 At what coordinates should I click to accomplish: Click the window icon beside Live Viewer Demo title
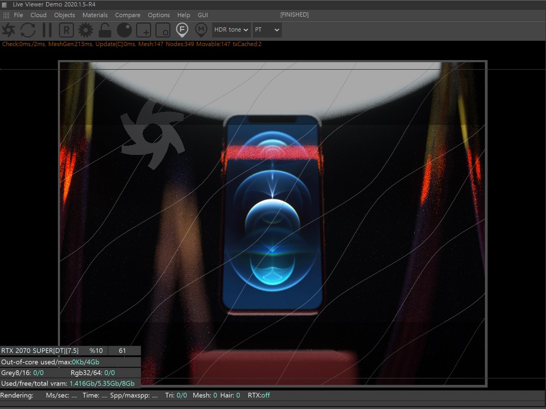(x=4, y=5)
